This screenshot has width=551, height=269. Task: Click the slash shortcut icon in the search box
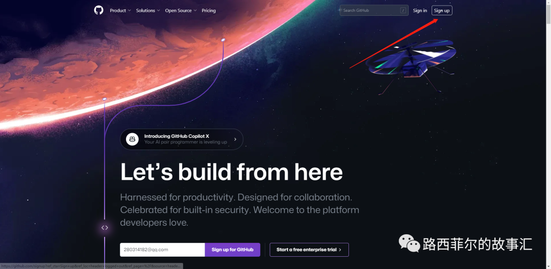(403, 11)
